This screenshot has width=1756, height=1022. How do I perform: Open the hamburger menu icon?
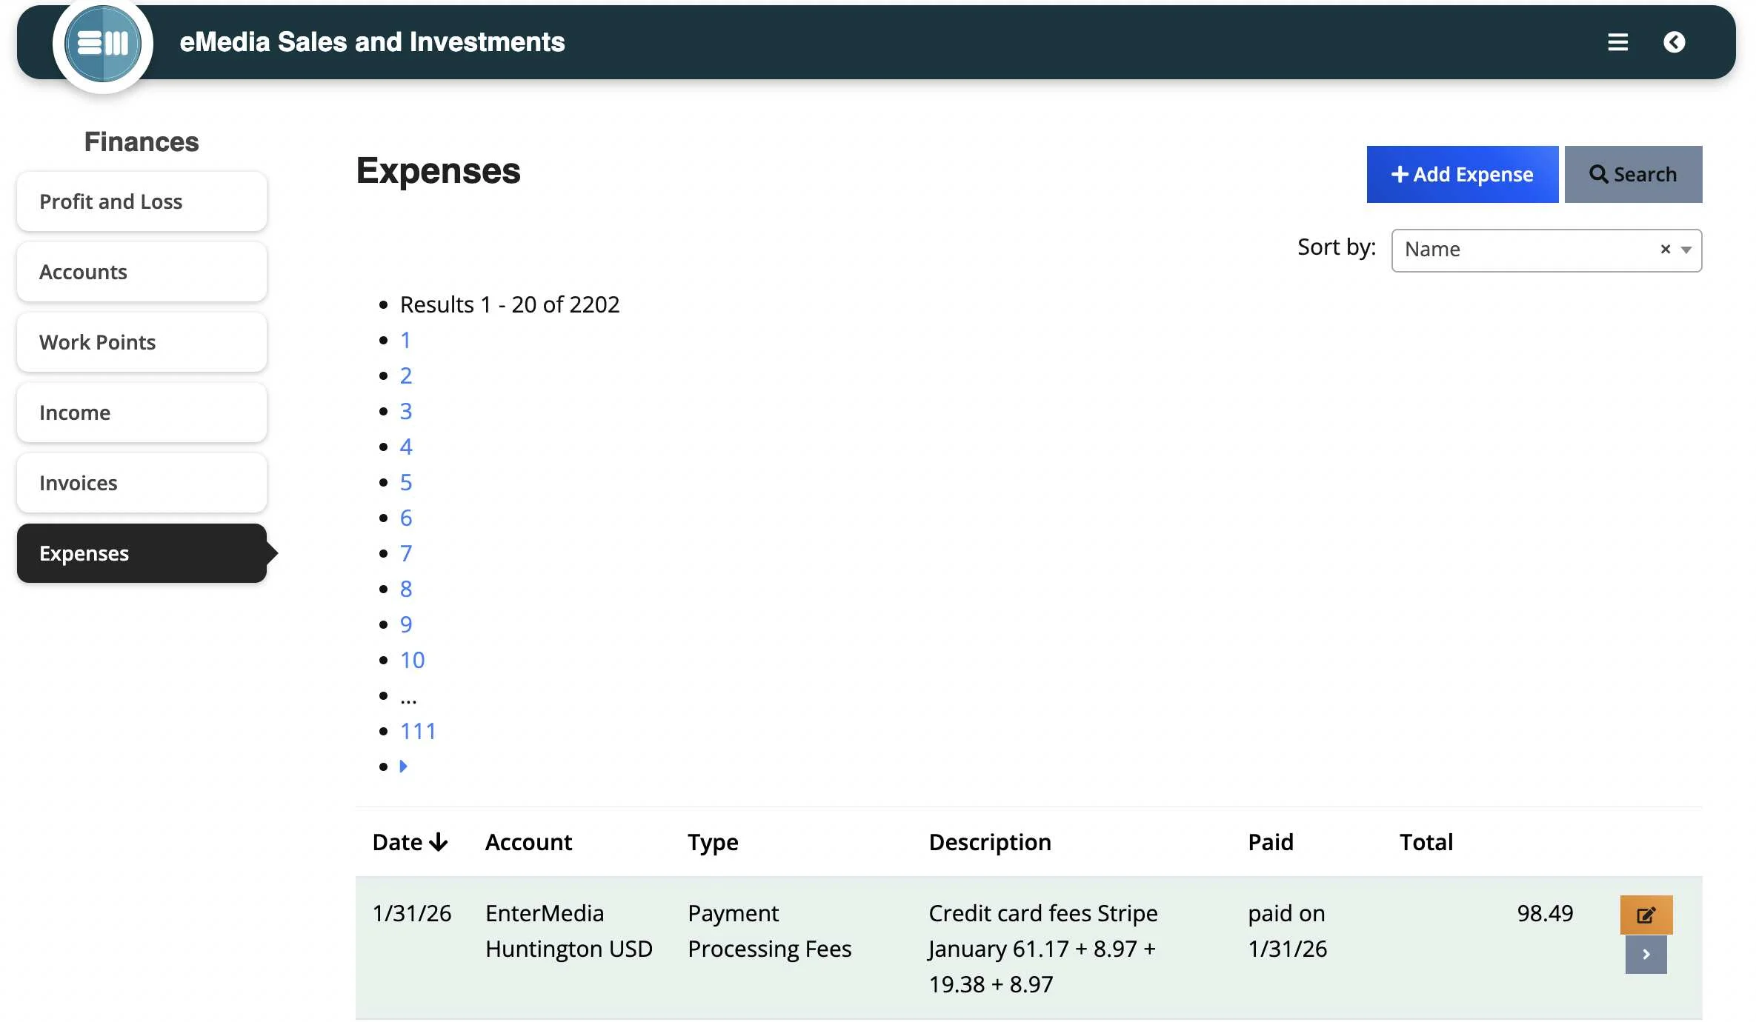coord(1617,42)
